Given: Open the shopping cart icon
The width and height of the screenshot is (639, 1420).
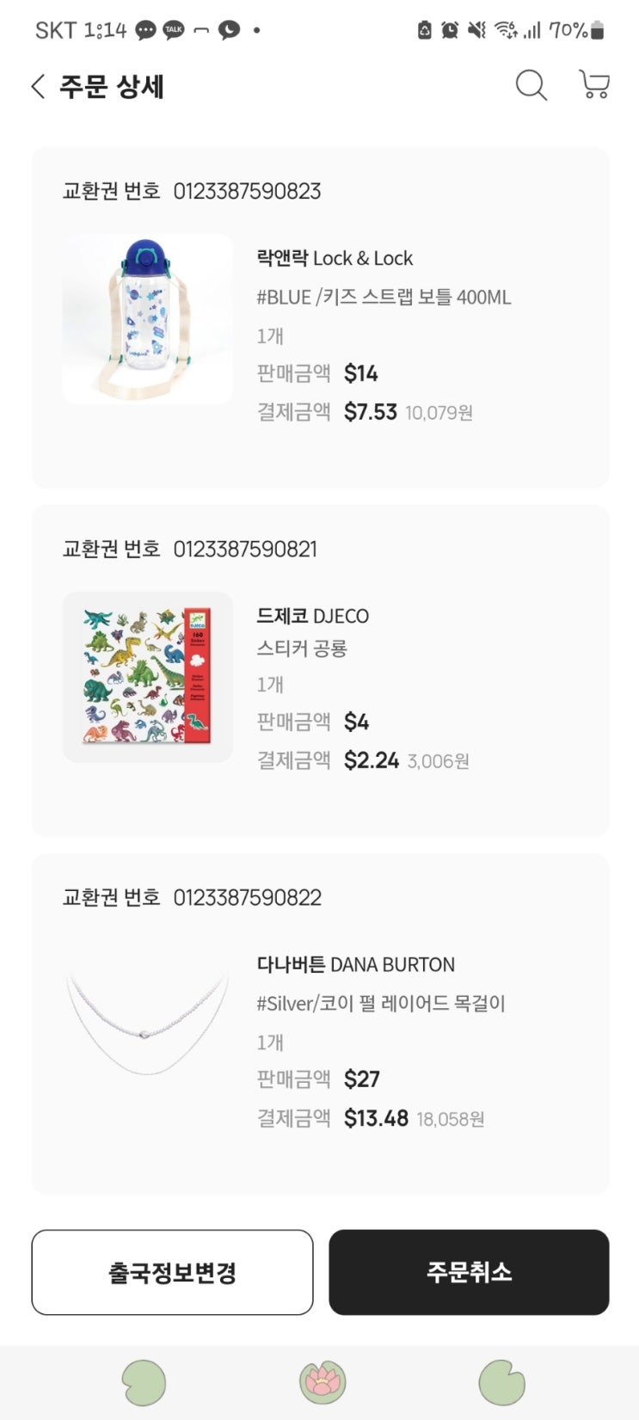Looking at the screenshot, I should pos(594,85).
